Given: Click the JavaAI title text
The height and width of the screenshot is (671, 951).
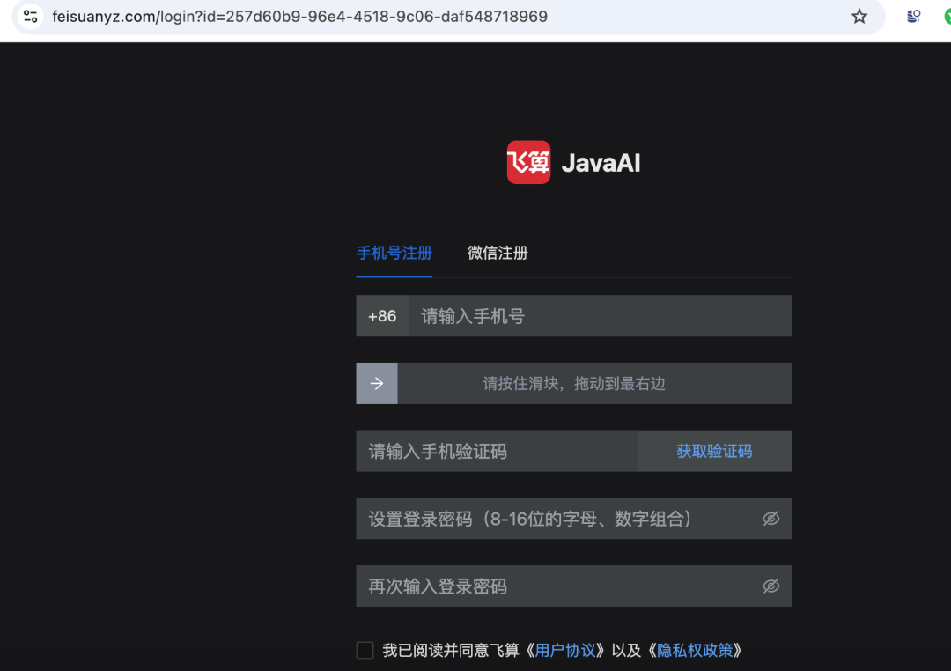Looking at the screenshot, I should [x=601, y=163].
